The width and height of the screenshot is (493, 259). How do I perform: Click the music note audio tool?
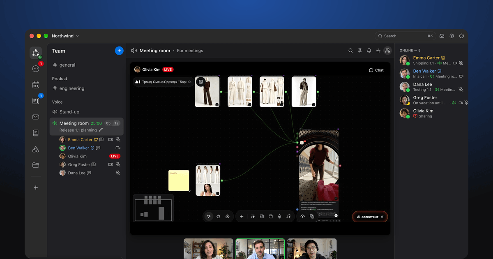(288, 216)
